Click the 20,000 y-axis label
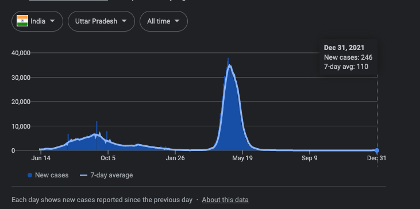Image resolution: width=420 pixels, height=209 pixels. [21, 102]
